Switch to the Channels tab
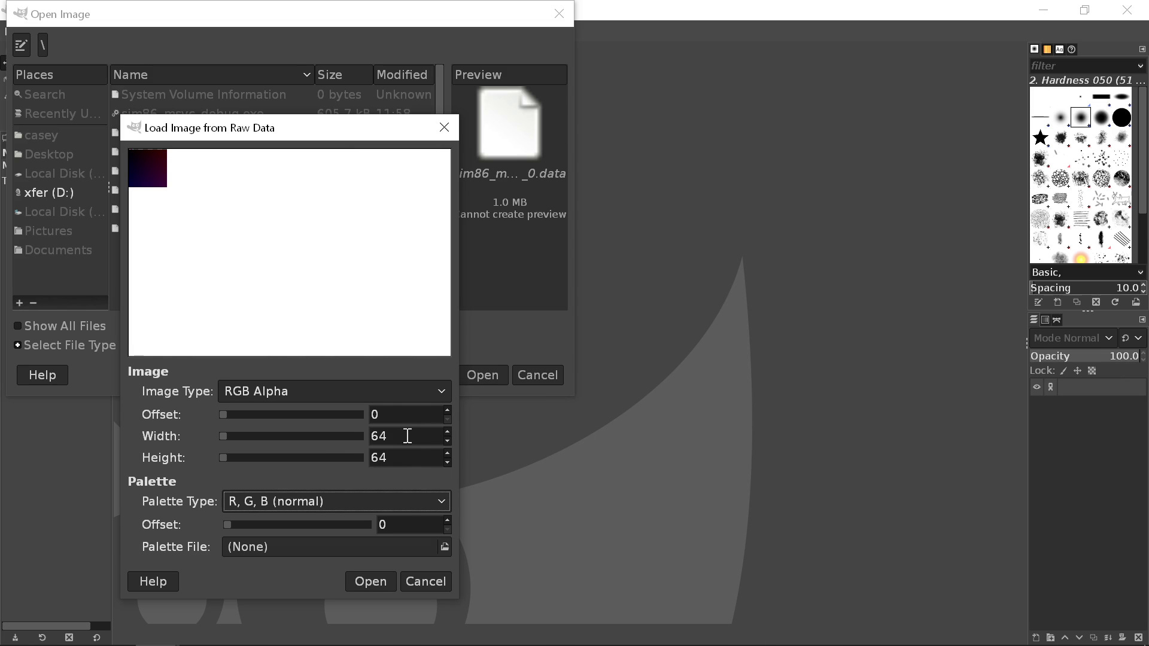Viewport: 1149px width, 646px height. click(x=1045, y=319)
